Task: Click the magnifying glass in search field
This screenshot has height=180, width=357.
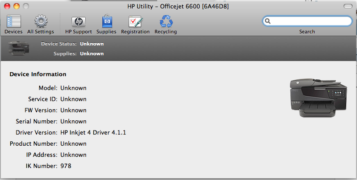Action: point(268,21)
